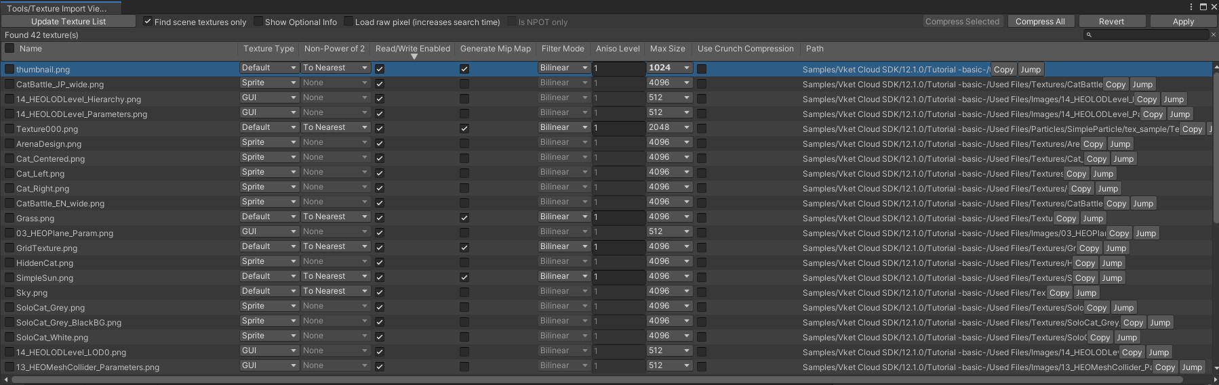Toggle the select-all checkbox beside Name header
Screen dimensions: 1219x385
[9, 48]
